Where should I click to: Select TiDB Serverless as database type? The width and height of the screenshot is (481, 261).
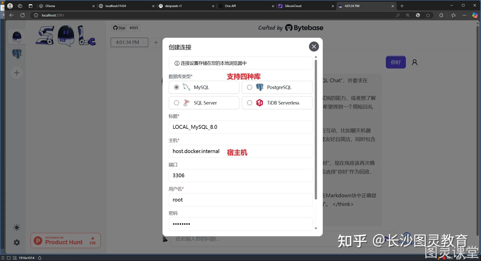click(x=249, y=103)
